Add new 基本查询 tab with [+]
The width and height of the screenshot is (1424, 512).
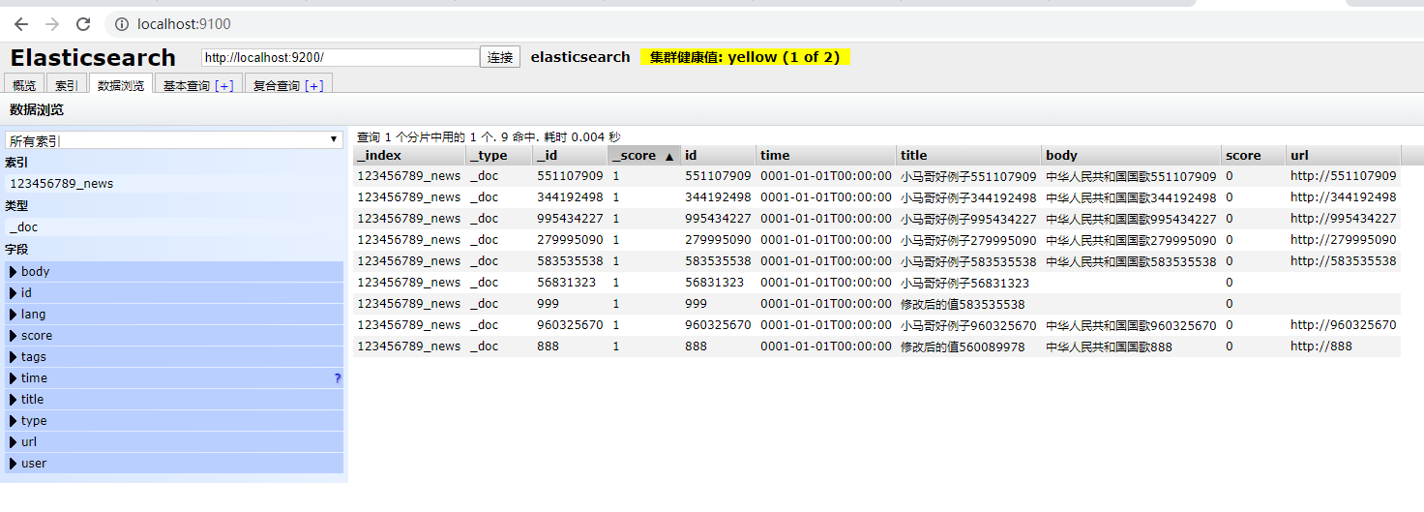[x=223, y=86]
